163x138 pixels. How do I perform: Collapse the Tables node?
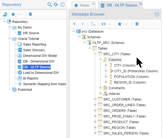[x=90, y=48]
